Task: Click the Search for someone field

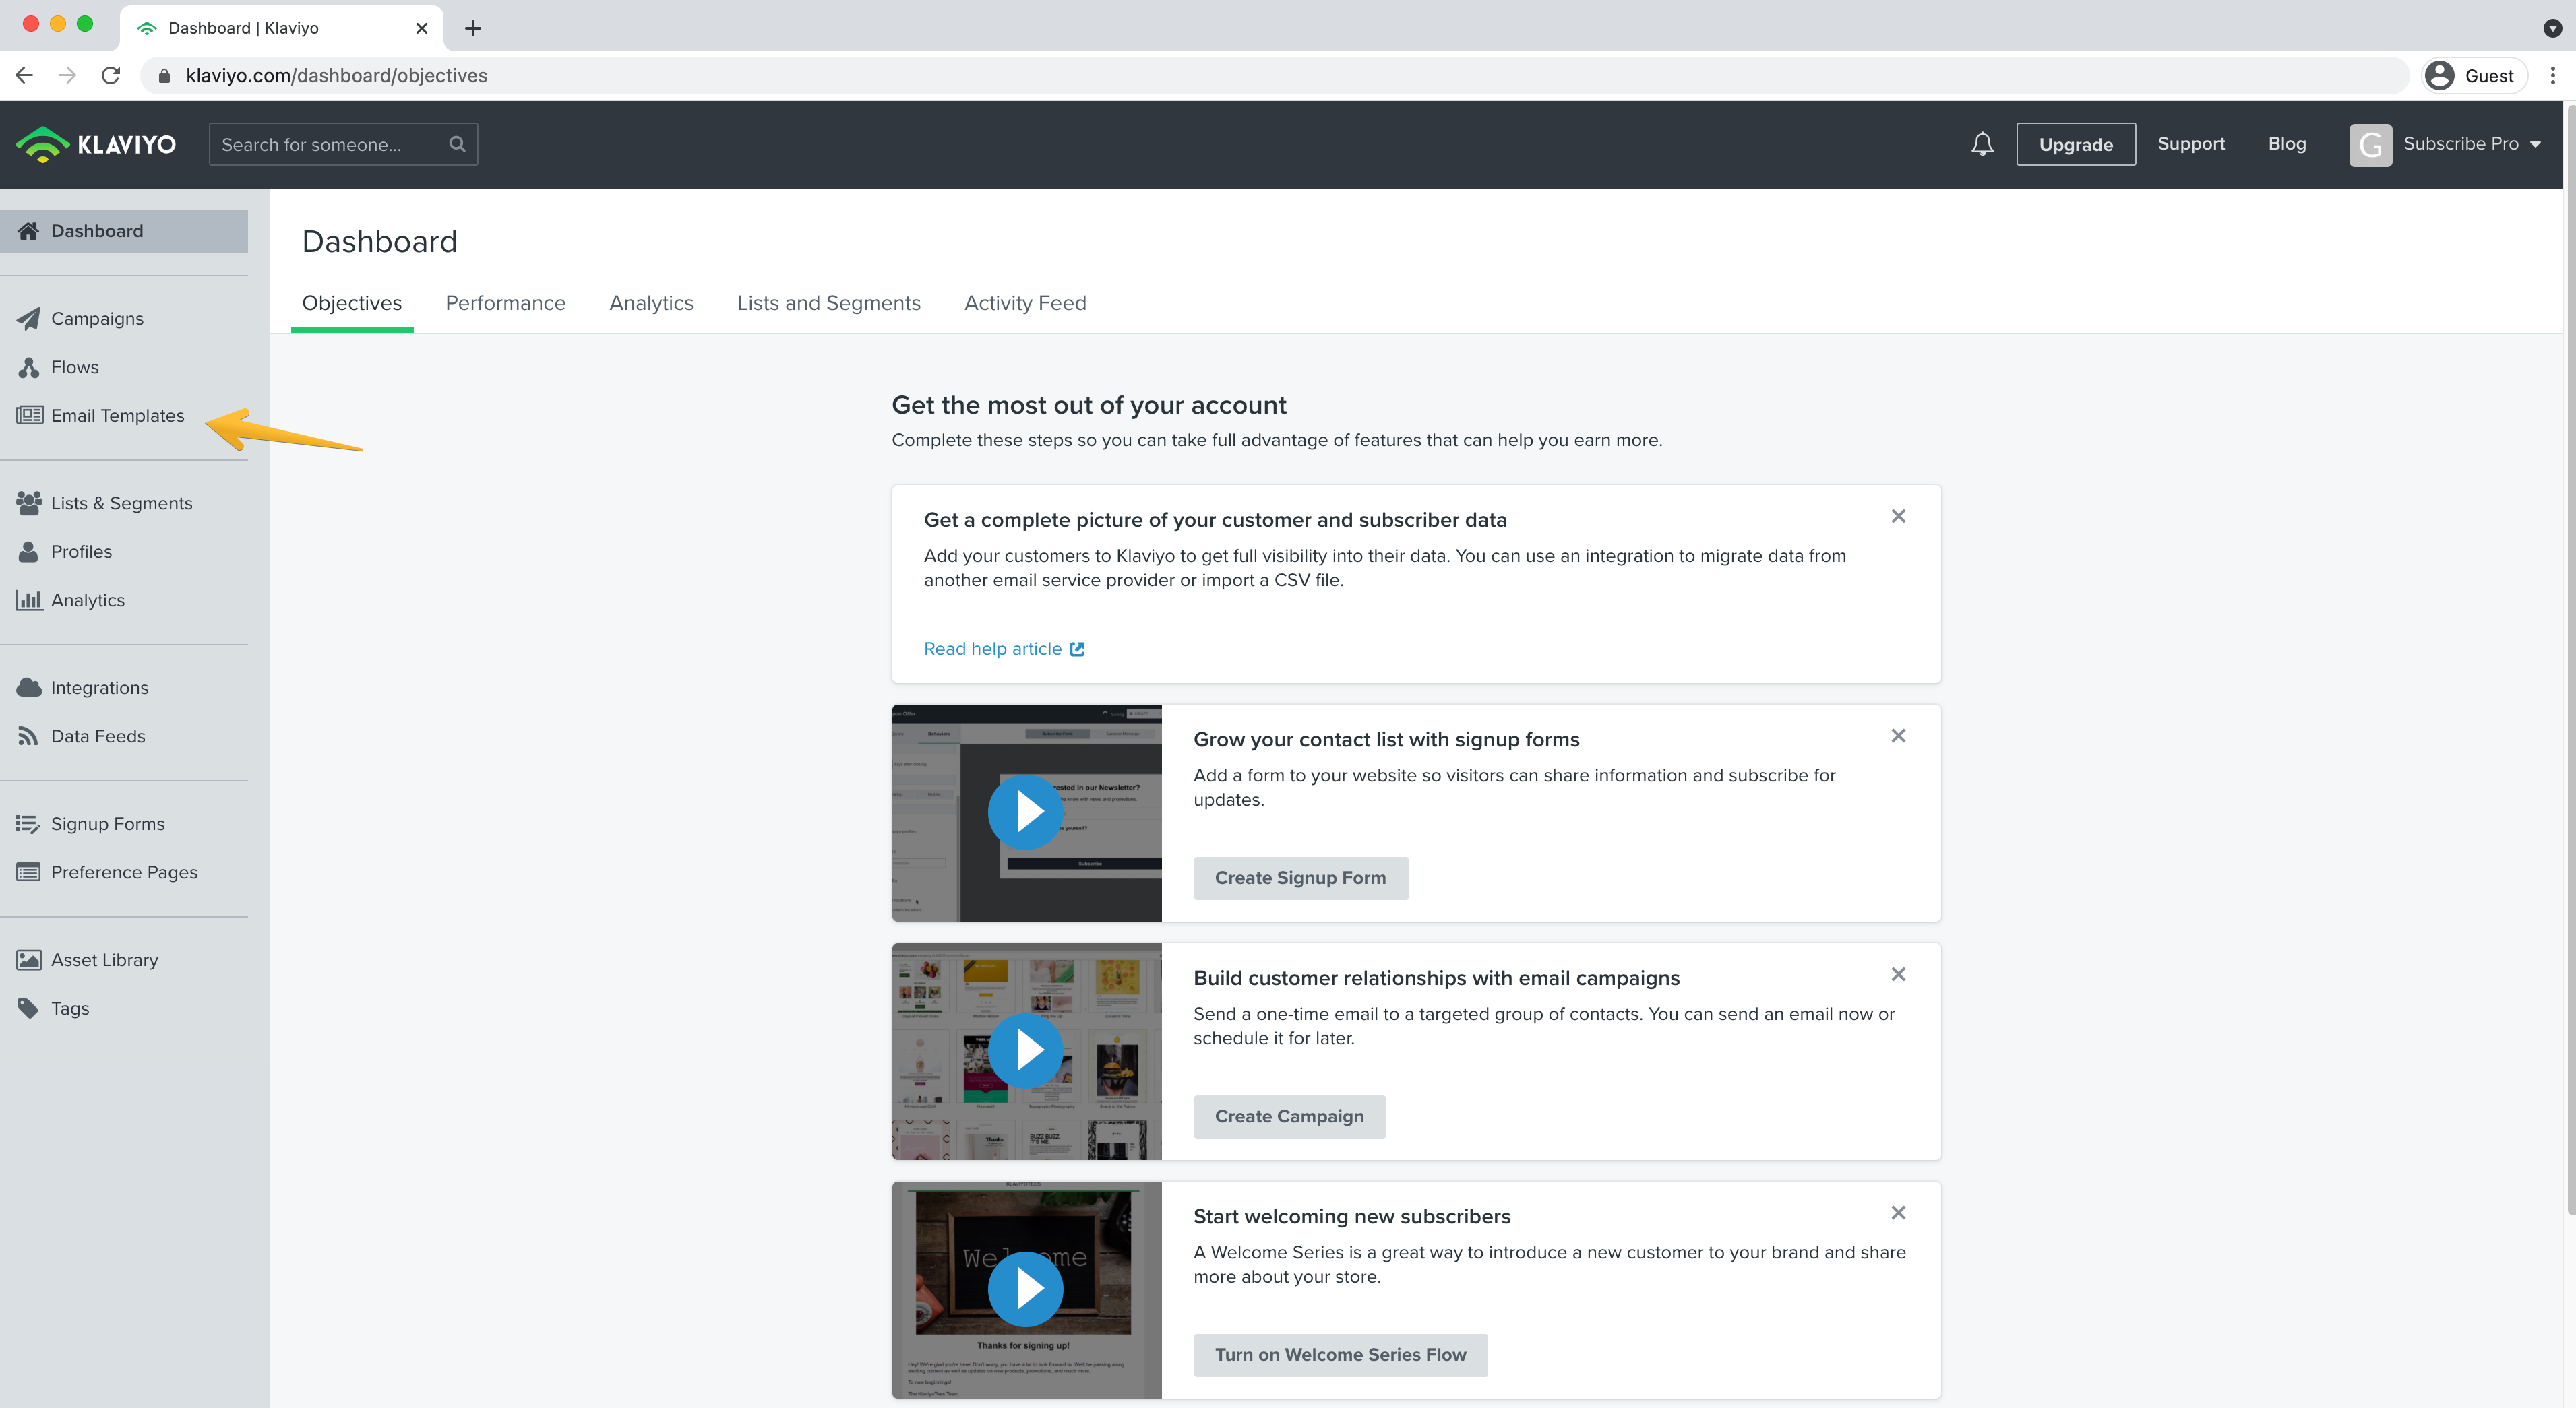Action: pyautogui.click(x=343, y=144)
